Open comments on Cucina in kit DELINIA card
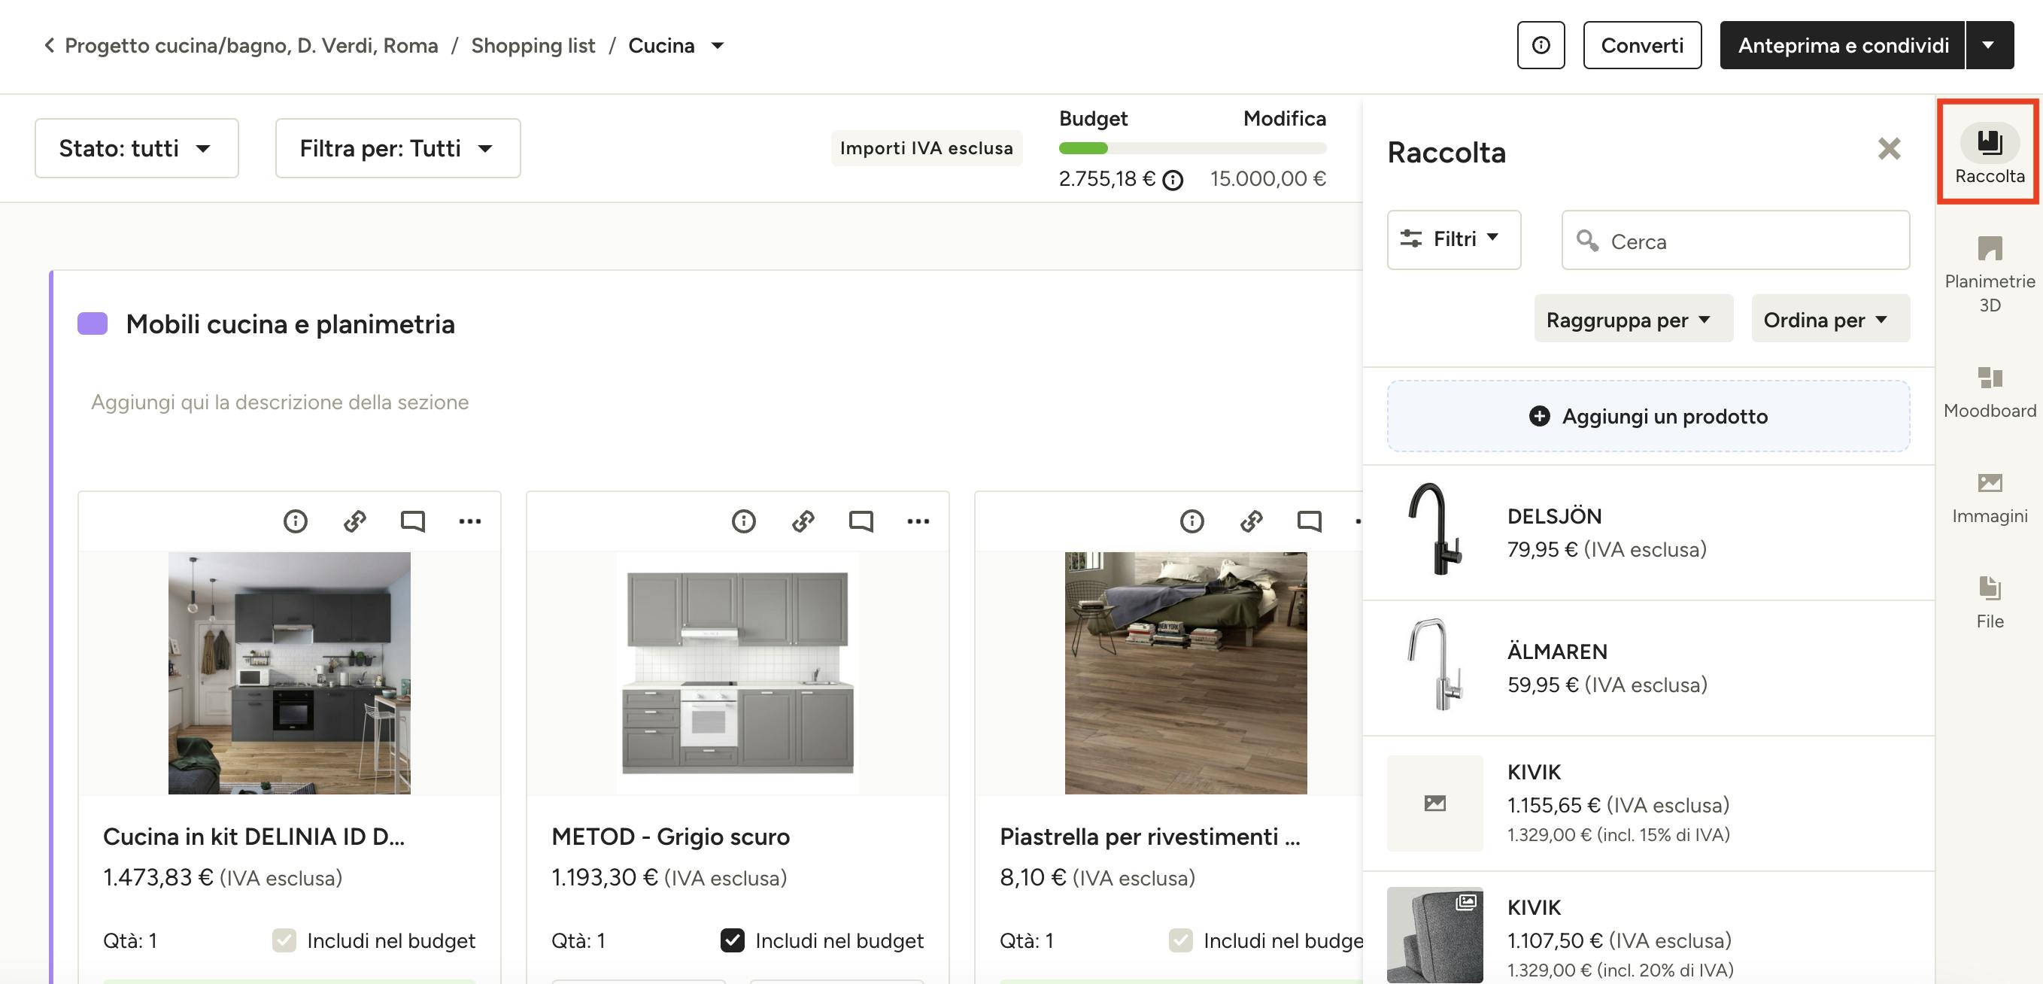Viewport: 2043px width, 984px height. tap(412, 521)
